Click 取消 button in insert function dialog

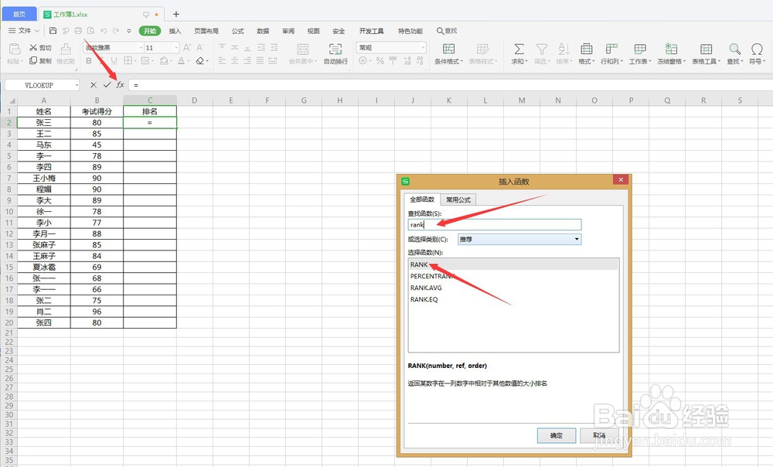pos(599,435)
